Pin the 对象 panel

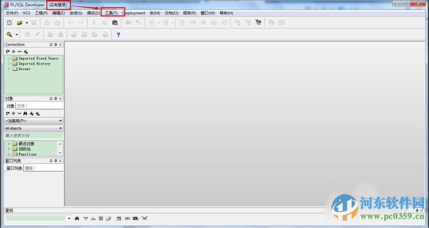point(56,99)
